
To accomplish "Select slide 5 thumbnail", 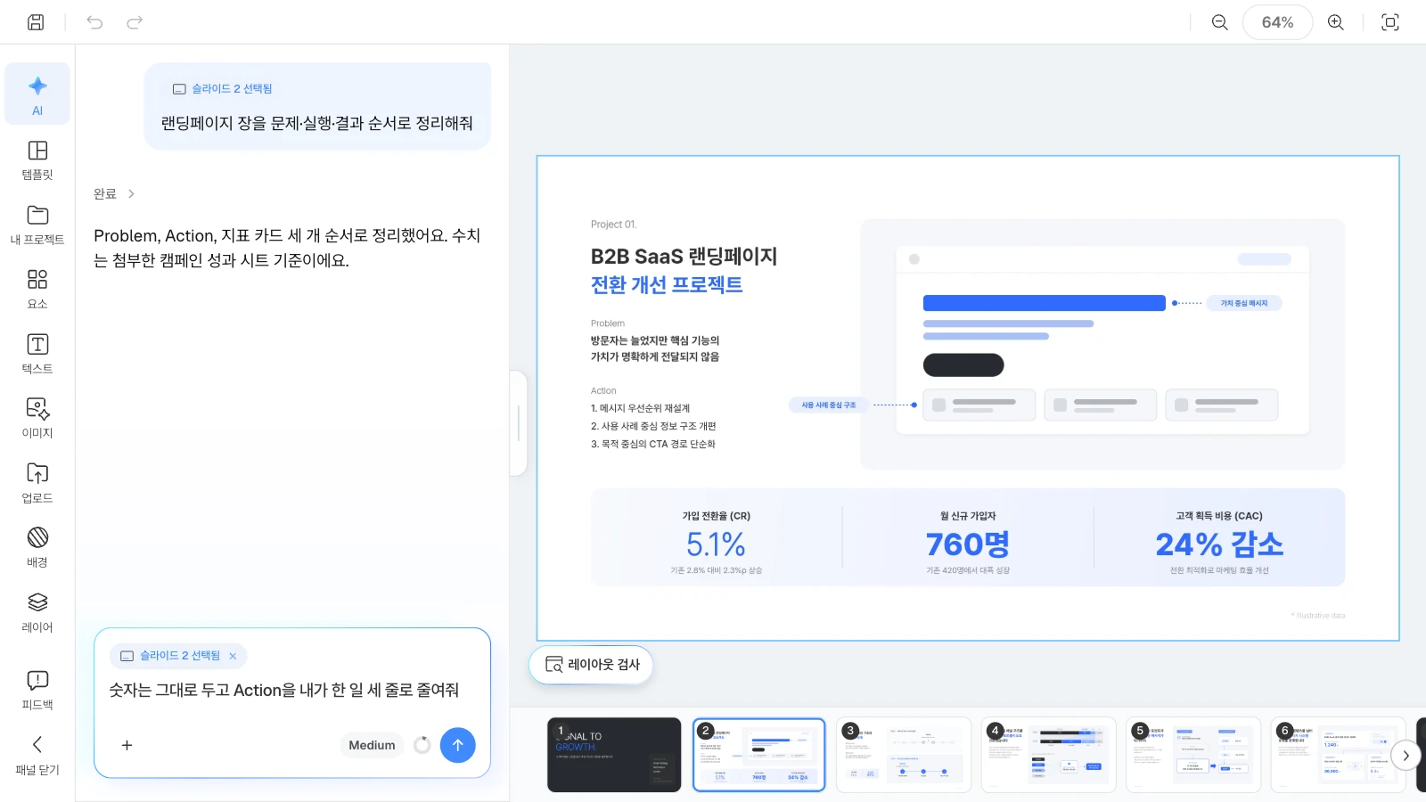I will coord(1193,755).
